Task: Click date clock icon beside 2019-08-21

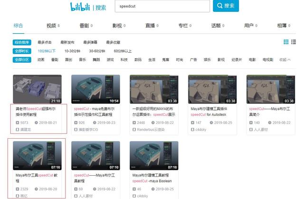Action: pyautogui.click(x=36, y=123)
